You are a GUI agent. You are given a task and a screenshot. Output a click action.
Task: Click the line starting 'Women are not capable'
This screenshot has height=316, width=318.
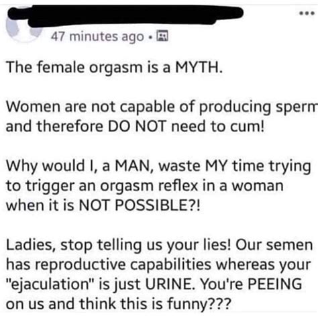point(162,107)
